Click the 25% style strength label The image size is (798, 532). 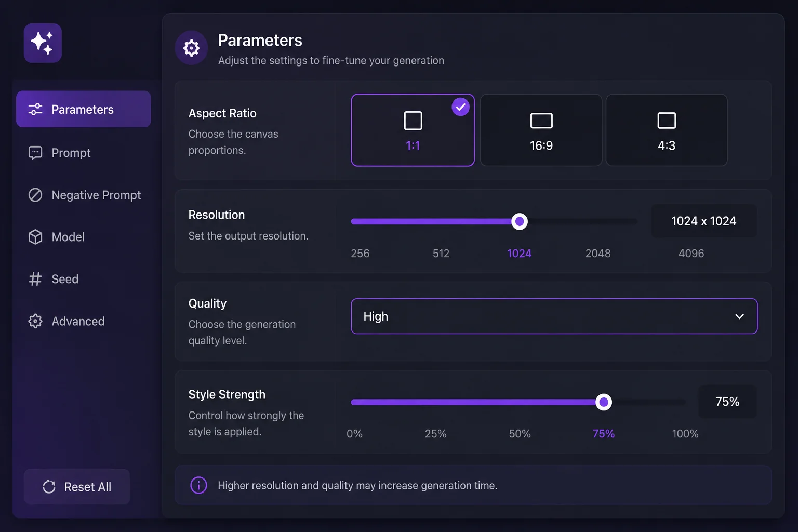coord(436,434)
